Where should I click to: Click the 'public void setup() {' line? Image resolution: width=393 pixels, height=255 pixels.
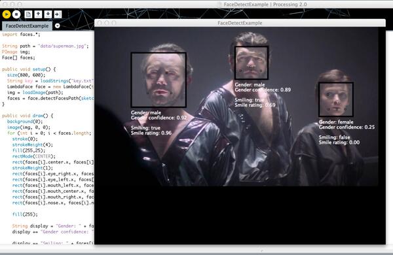(x=29, y=69)
